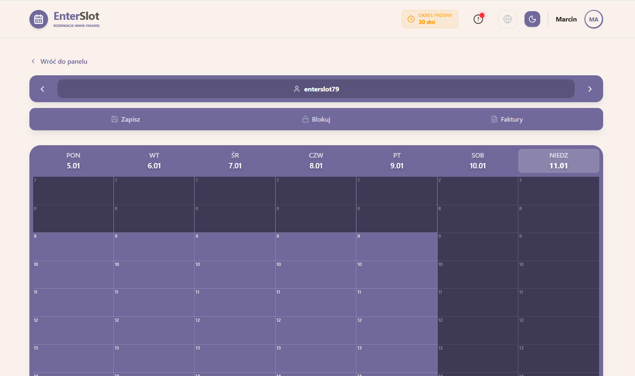The width and height of the screenshot is (635, 376).
Task: Navigate to the next week with right chevron
Action: 590,89
